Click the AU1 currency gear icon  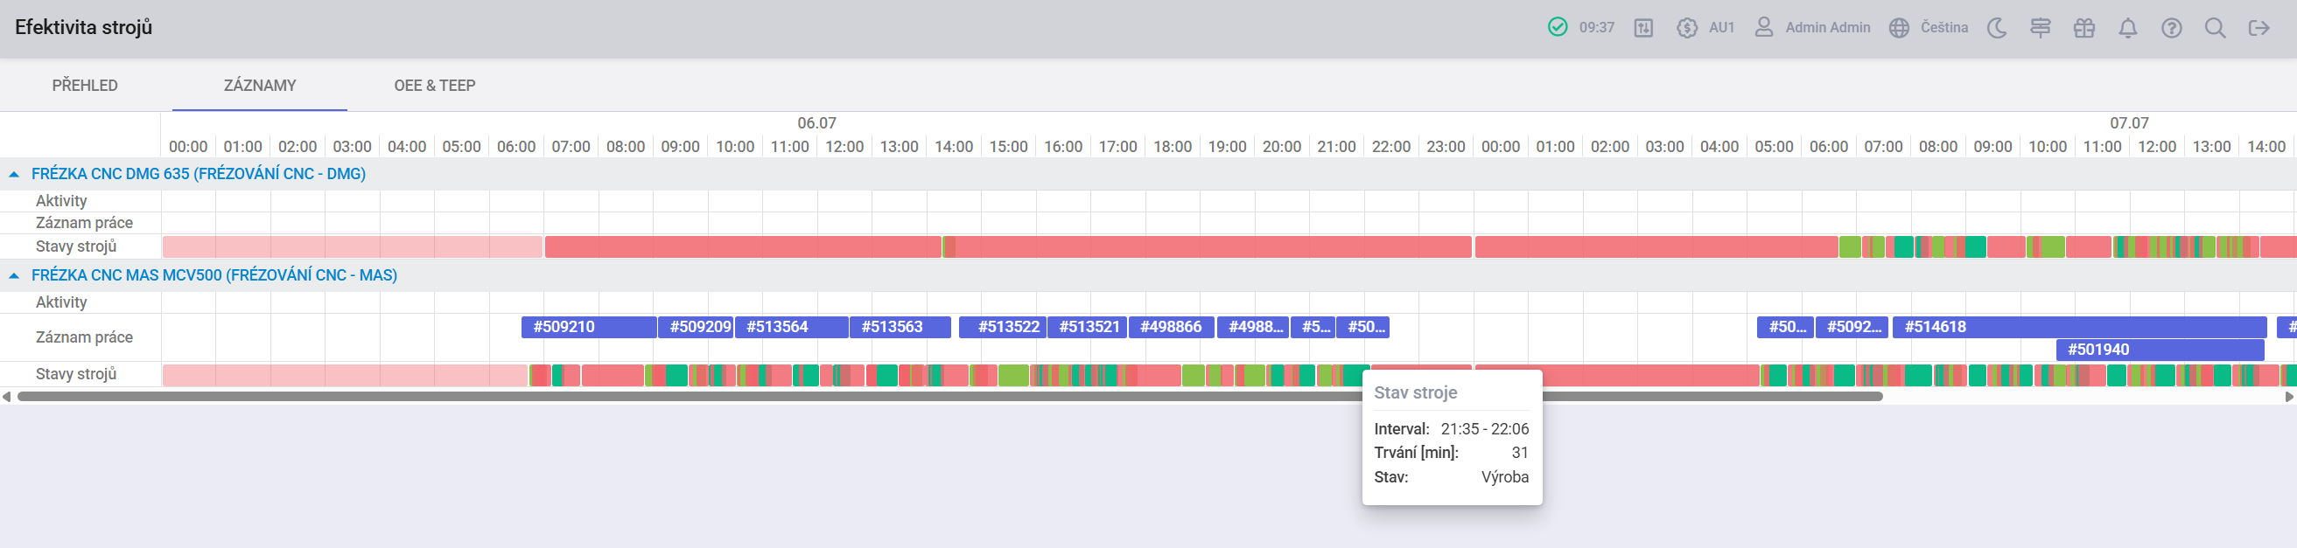click(x=1686, y=28)
